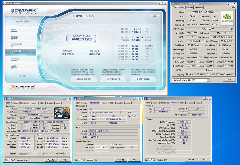Screen dimensions: 240x165
Task: Click the Memory Size 1536 MB field
Action: [193, 54]
